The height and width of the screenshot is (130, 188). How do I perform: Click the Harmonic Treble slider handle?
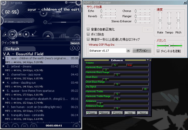pos(117,94)
